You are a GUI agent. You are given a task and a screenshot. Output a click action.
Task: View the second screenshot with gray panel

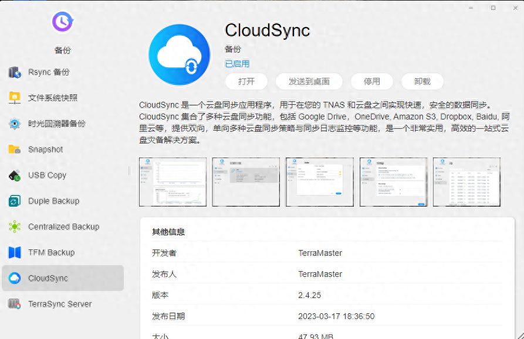(246, 182)
